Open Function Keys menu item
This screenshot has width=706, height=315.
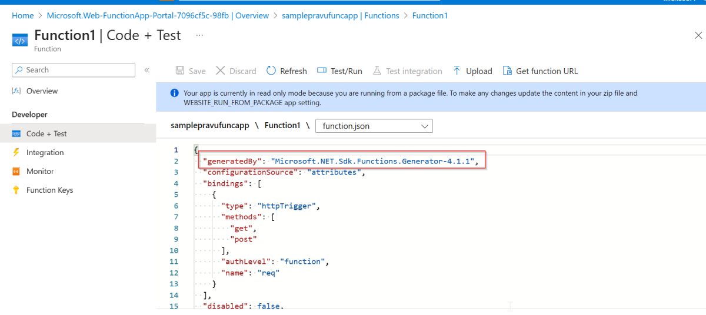[x=50, y=190]
